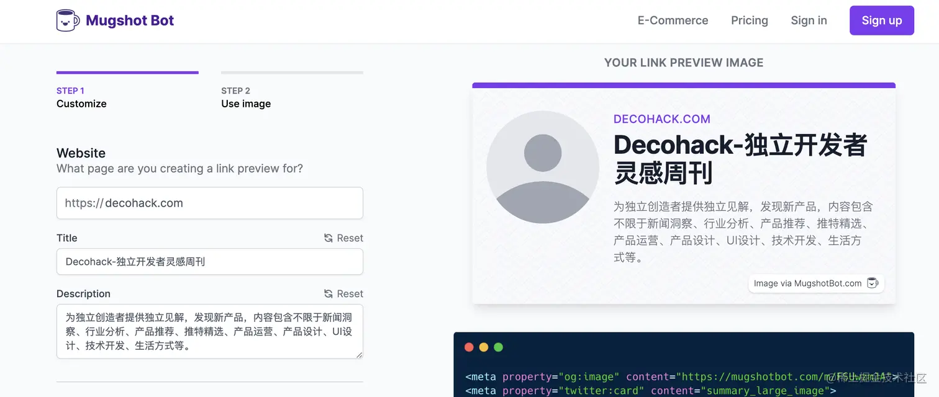Click into the Title text field
The height and width of the screenshot is (397, 939).
click(x=210, y=262)
